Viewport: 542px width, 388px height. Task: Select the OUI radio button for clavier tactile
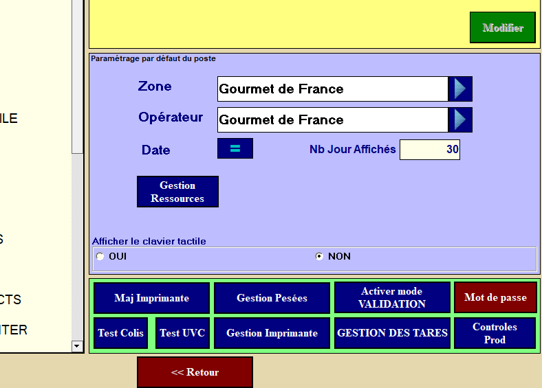tap(100, 256)
